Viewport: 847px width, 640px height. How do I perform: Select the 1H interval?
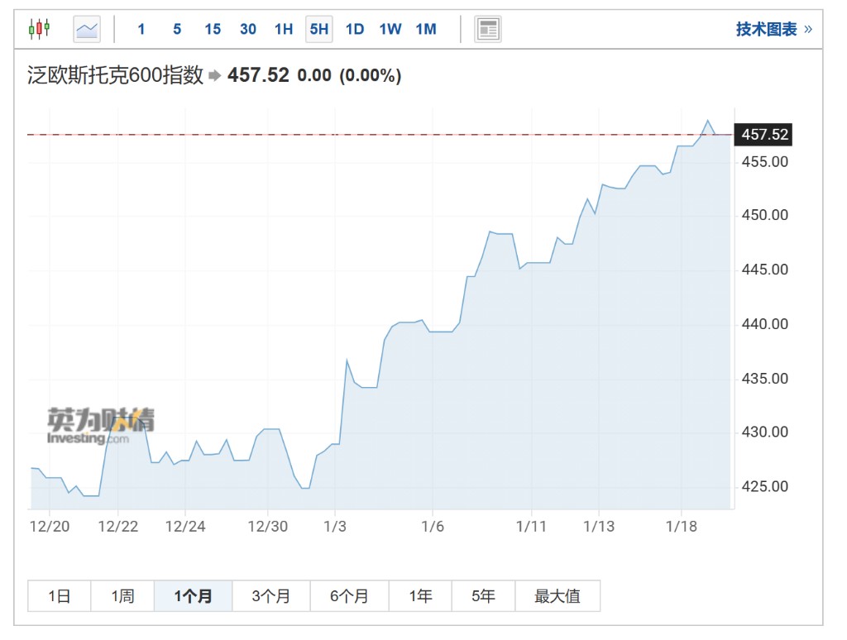(x=284, y=30)
